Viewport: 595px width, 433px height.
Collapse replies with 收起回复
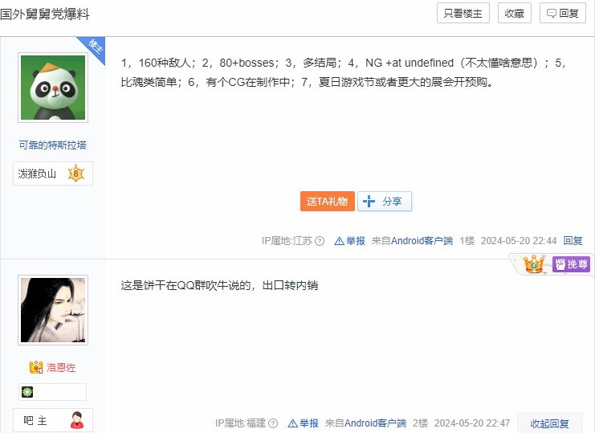549,423
